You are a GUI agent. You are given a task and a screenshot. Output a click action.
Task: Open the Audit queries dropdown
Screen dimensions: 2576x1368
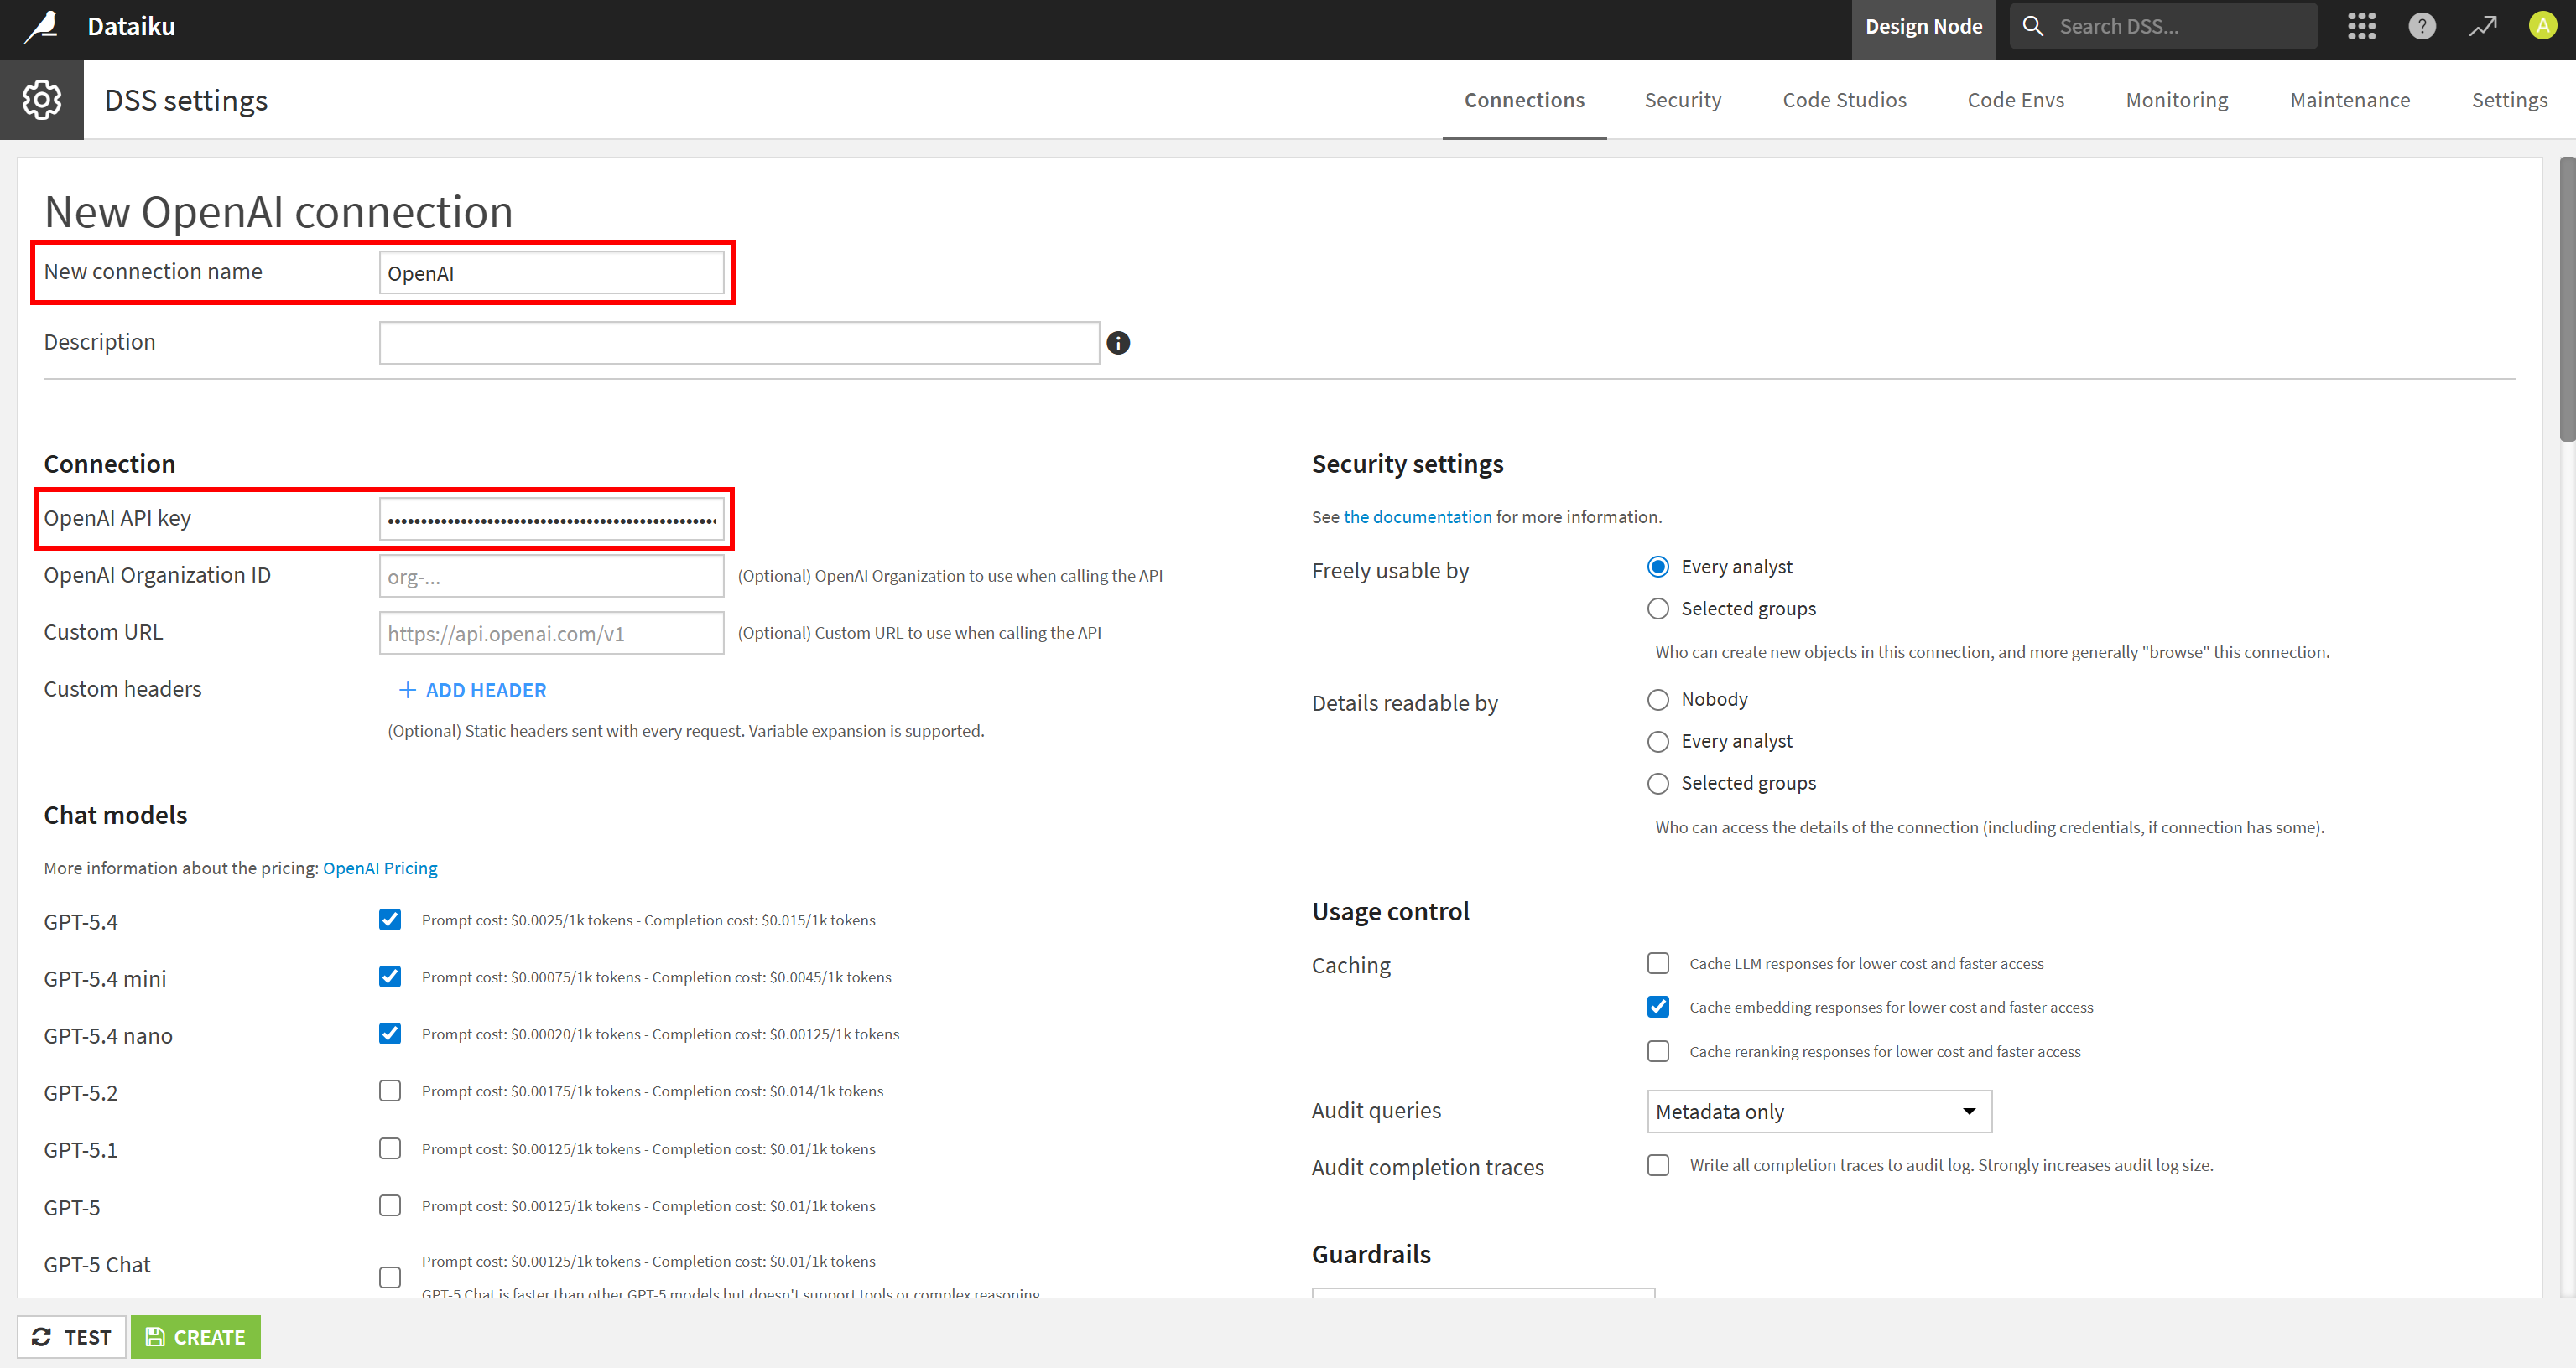click(1819, 1112)
